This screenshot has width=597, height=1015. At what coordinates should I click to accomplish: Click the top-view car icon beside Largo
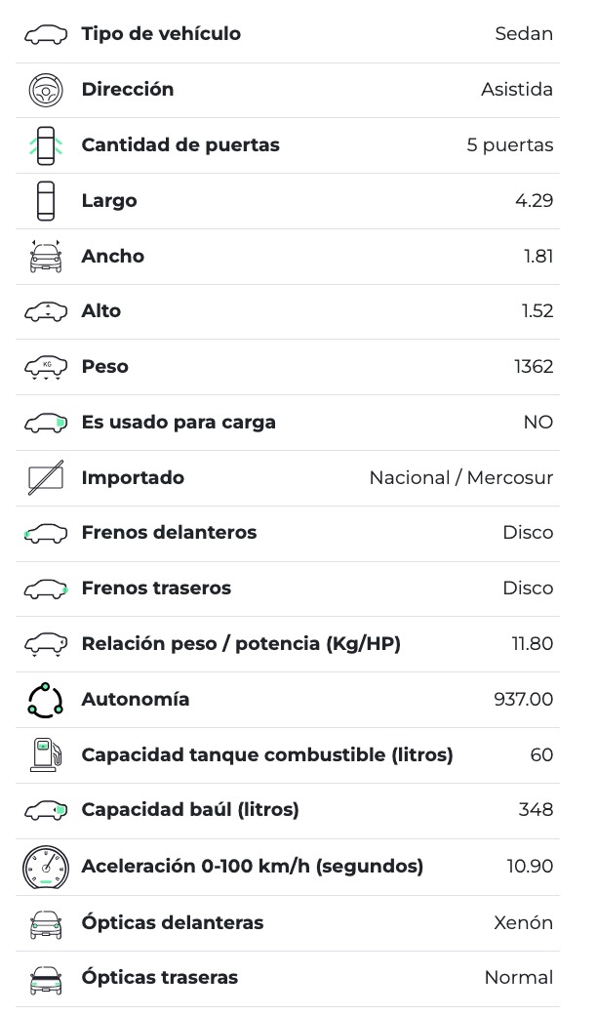click(46, 201)
